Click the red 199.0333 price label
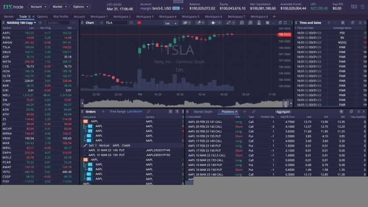The image size is (368, 207). 284,35
